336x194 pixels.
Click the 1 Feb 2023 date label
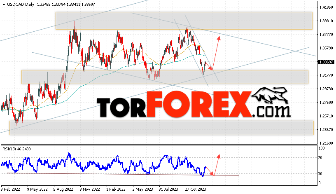point(116,189)
